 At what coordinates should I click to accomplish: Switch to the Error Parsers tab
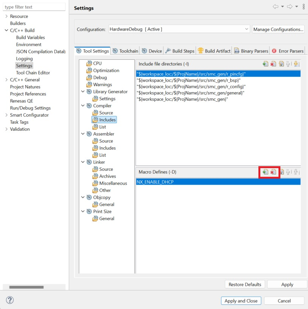288,51
